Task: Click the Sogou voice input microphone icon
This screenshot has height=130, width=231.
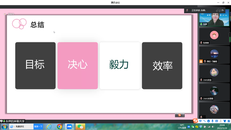Action: coord(212,121)
